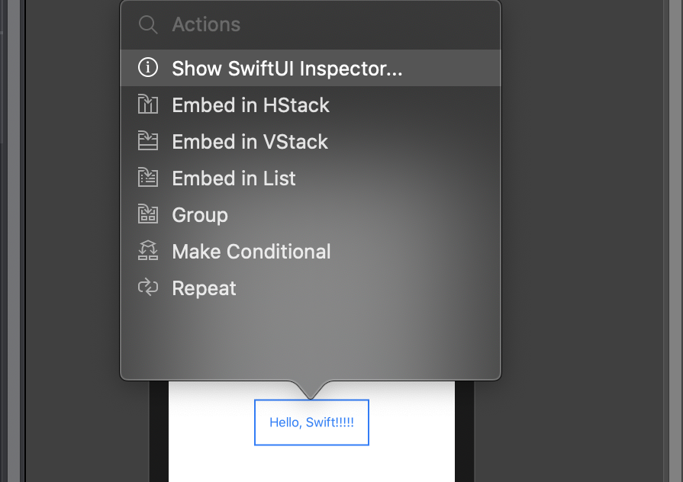Image resolution: width=683 pixels, height=482 pixels.
Task: Select the Hello, Swift!!!!! text view
Action: 311,423
